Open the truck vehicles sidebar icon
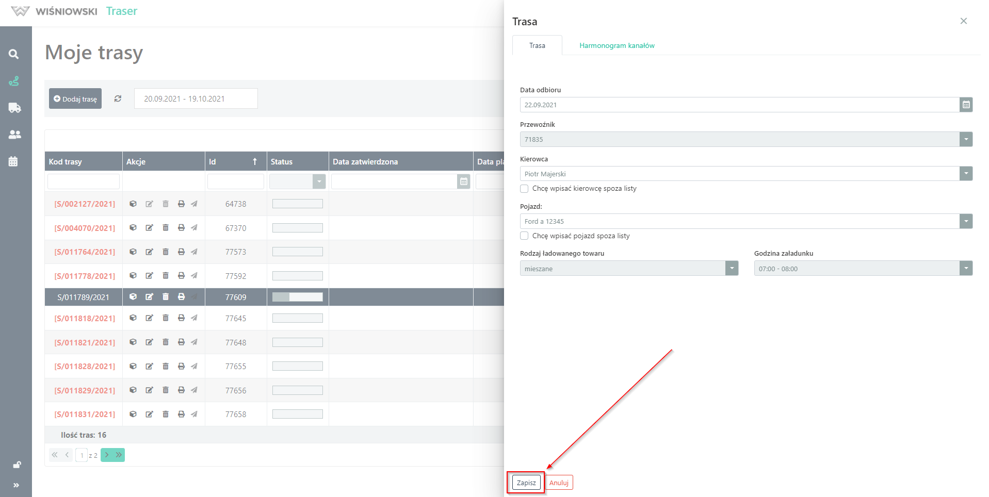Screen dimensions: 989x497 click(x=14, y=108)
